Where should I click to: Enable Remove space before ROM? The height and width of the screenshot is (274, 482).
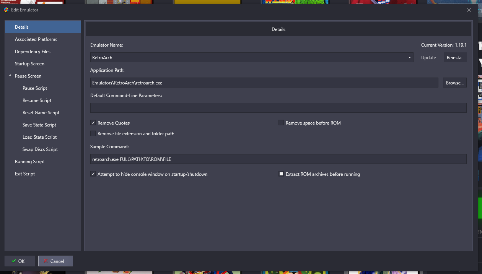click(x=281, y=123)
